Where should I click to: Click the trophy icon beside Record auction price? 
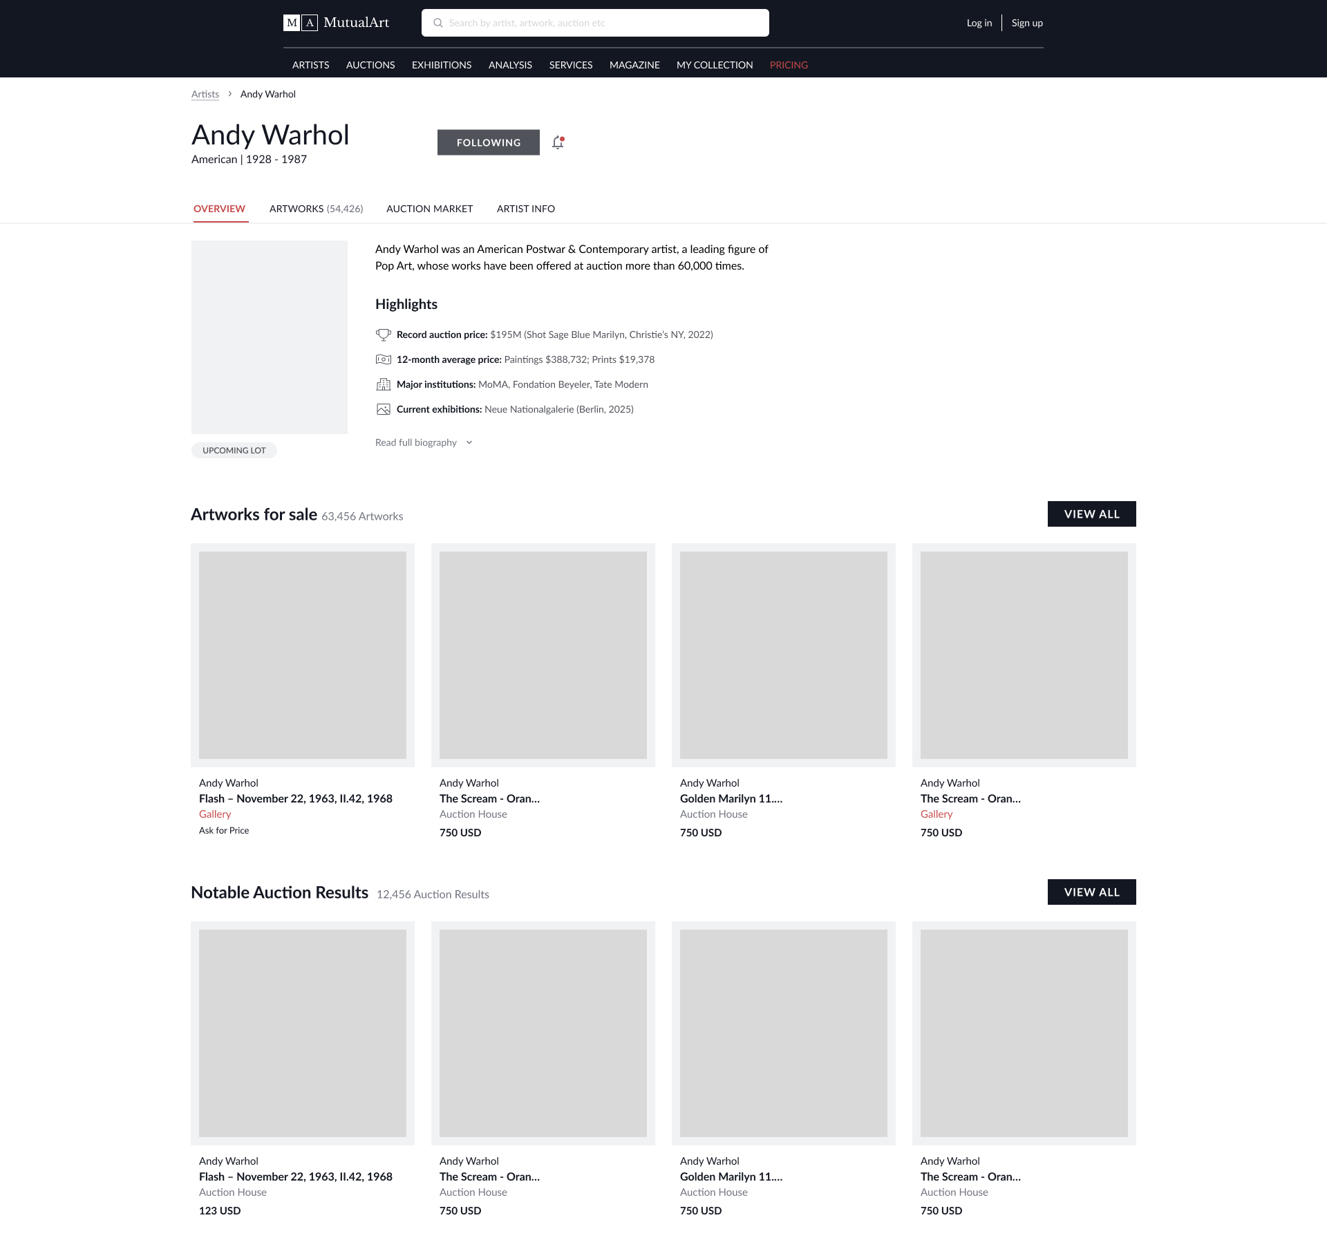(383, 335)
